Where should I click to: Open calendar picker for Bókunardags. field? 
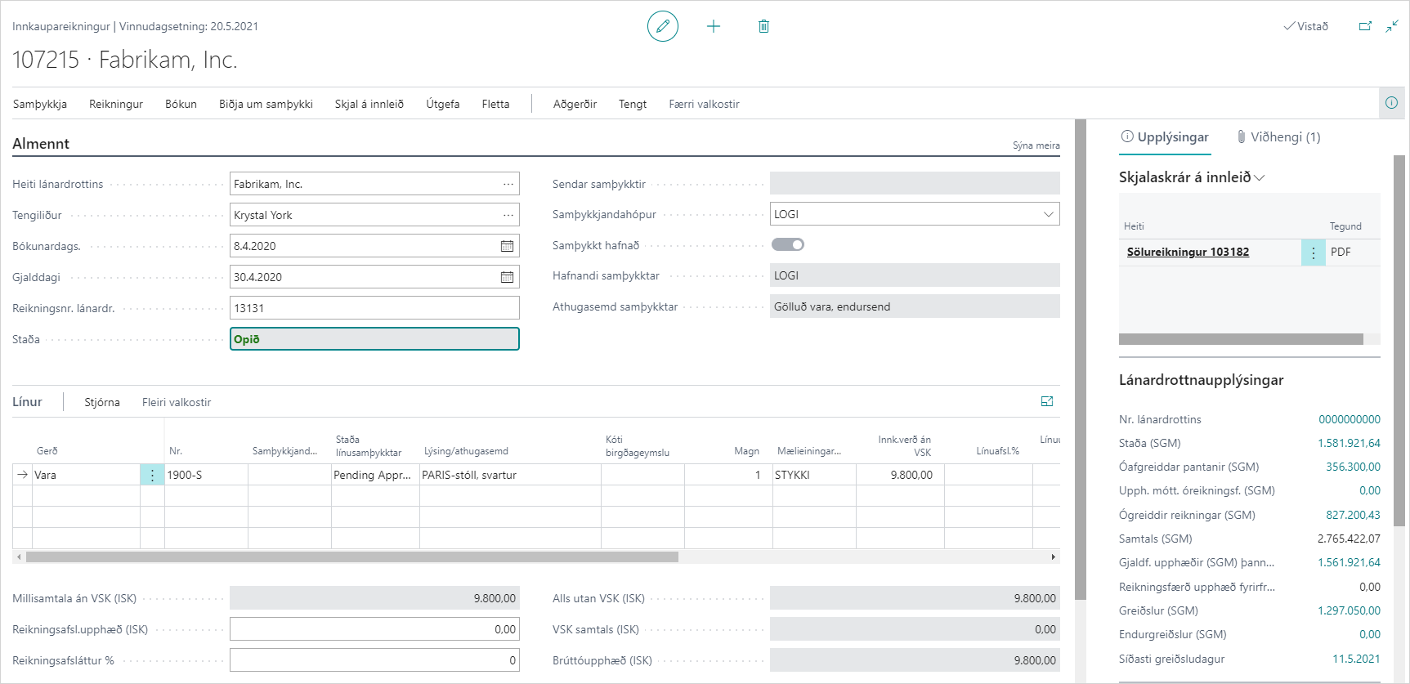(507, 246)
